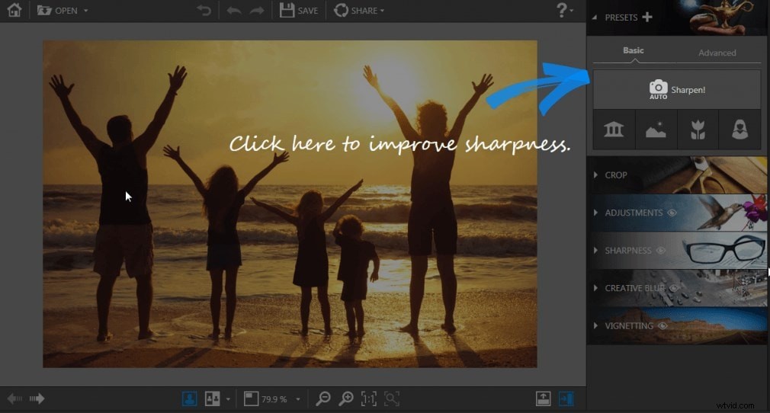This screenshot has width=770, height=413.
Task: Go to the Home screen icon
Action: (x=14, y=10)
